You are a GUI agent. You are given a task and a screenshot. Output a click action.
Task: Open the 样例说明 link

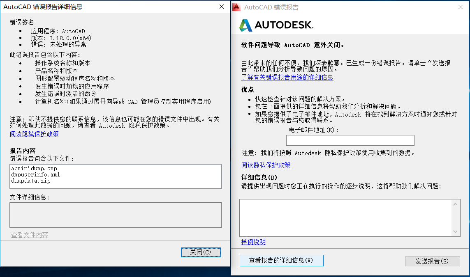tap(253, 242)
